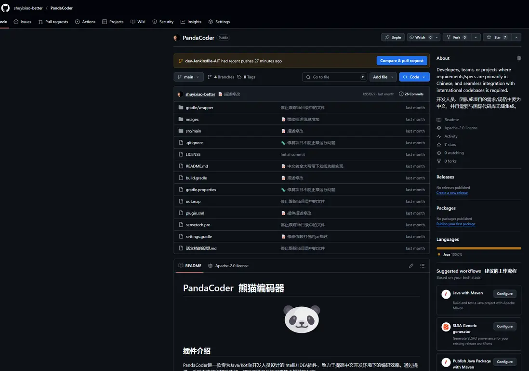Switch to the Actions tab
529x371 pixels.
pyautogui.click(x=85, y=22)
